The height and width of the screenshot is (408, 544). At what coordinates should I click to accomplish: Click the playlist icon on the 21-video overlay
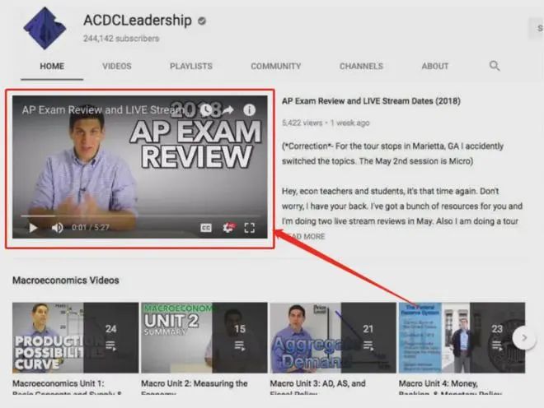pos(368,345)
